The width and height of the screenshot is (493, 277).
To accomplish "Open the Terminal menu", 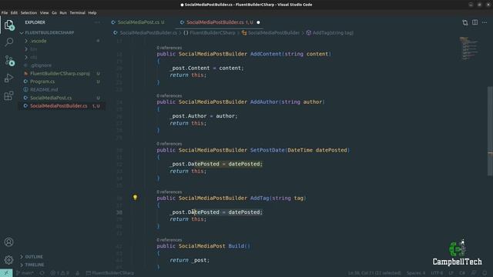I will point(77,13).
